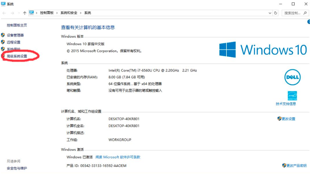The image size is (310, 174).
Task: Open address bar history dropdown
Action: coord(270,13)
